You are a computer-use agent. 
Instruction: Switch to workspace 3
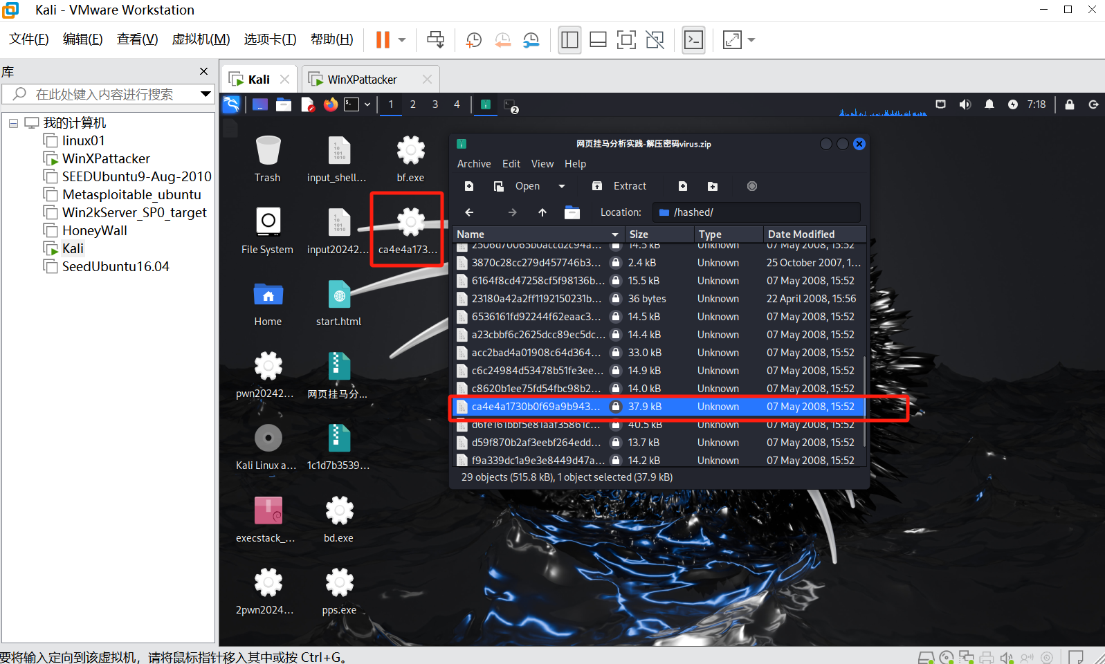(x=435, y=104)
